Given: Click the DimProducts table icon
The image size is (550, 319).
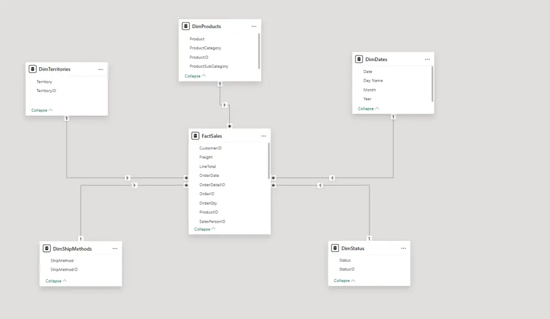Looking at the screenshot, I should coord(186,26).
